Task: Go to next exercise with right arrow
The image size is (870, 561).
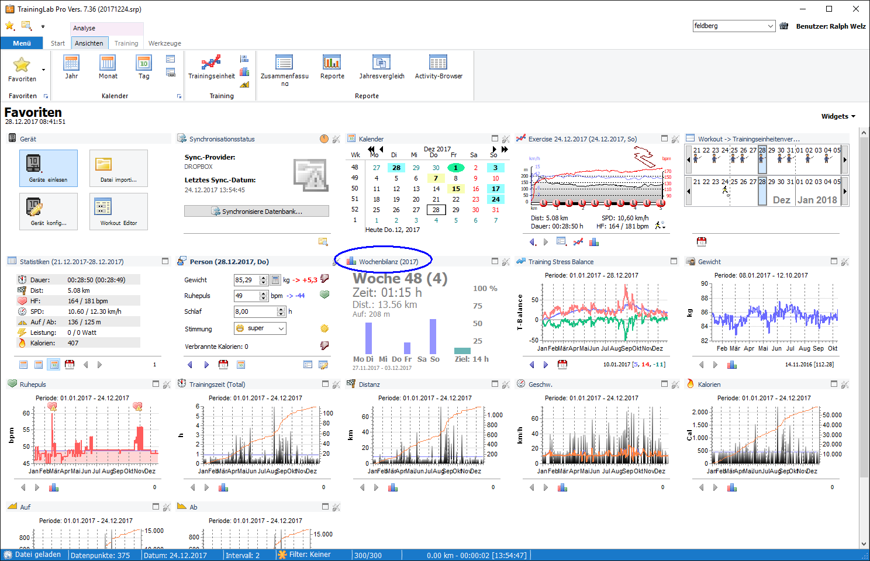Action: coord(546,242)
